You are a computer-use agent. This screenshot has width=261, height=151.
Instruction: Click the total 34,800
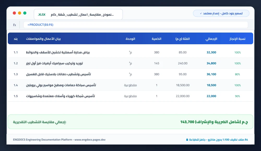[211, 63]
